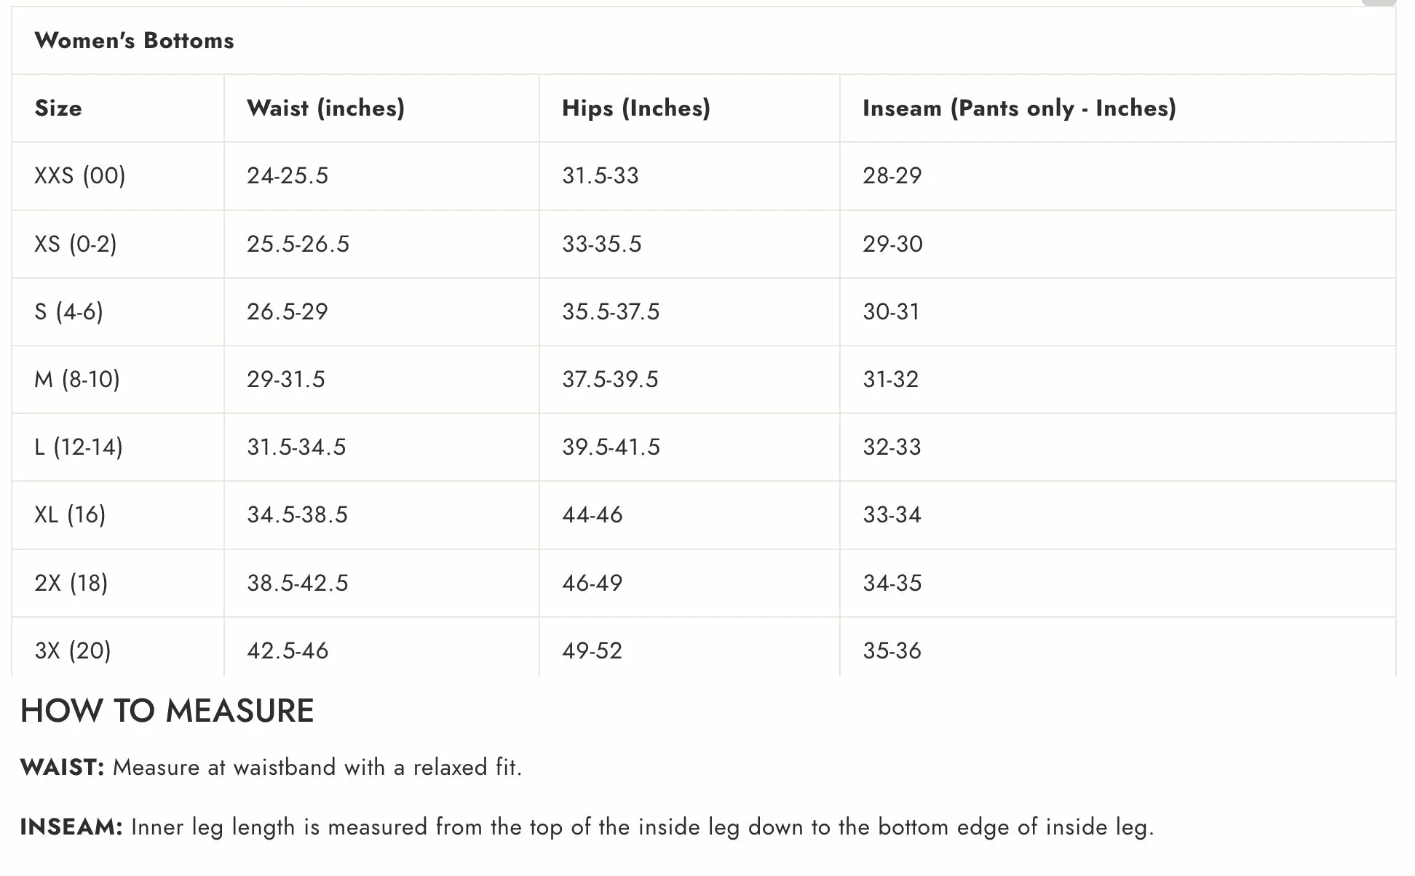Click the Waist (inches) column header
The height and width of the screenshot is (876, 1415).
click(325, 108)
